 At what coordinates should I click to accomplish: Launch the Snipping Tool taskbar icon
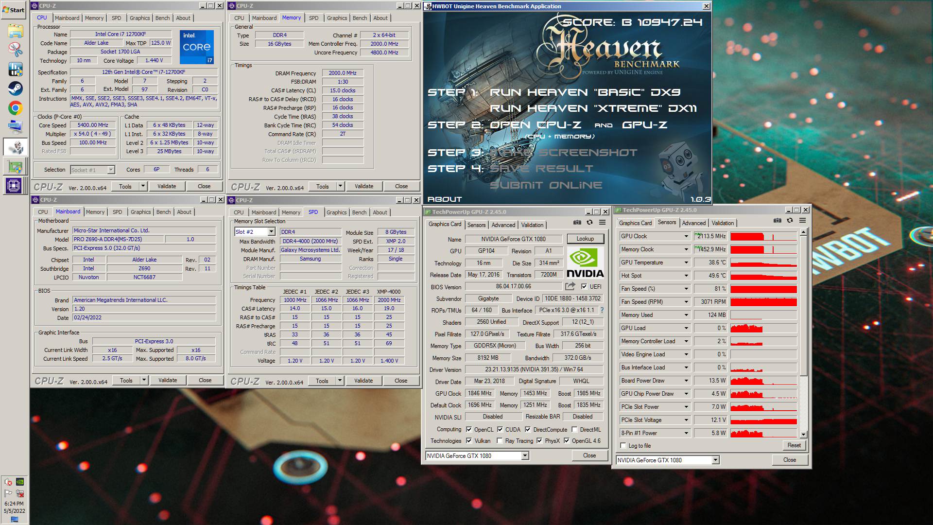[x=15, y=50]
